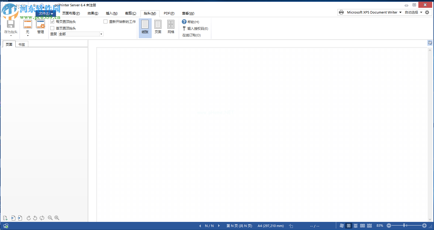Click the move page left icon
Screen dimensions: 434x230
coord(13,218)
